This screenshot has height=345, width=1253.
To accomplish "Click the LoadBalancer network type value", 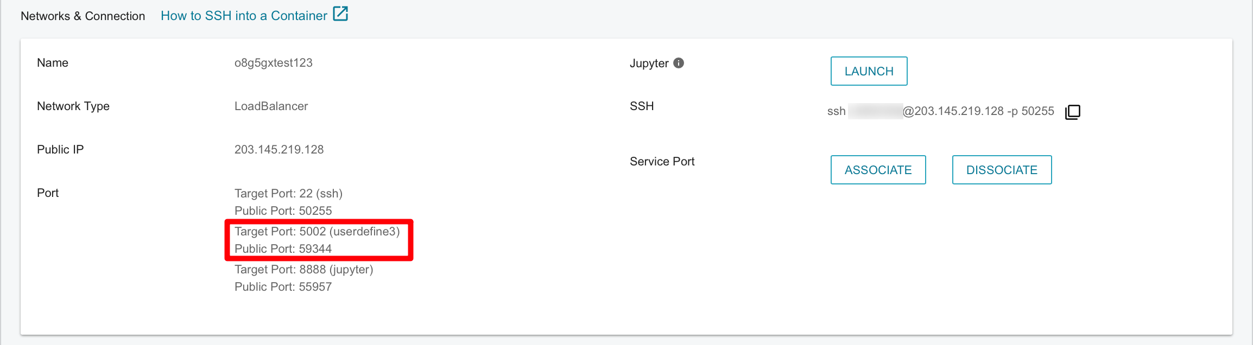I will point(271,106).
